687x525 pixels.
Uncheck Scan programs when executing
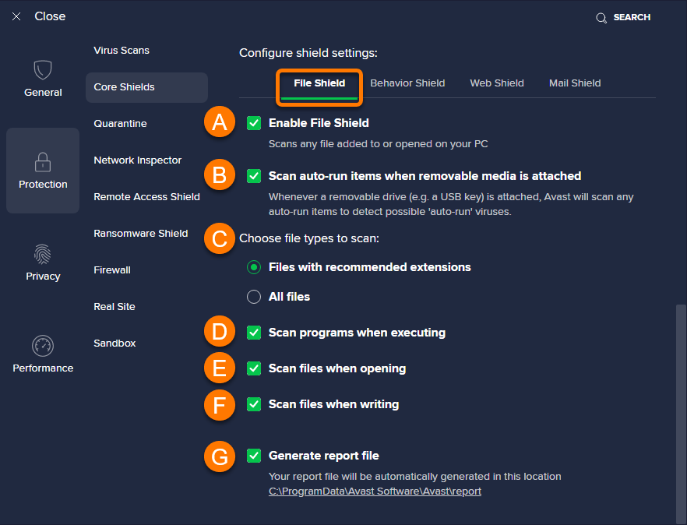(x=254, y=333)
